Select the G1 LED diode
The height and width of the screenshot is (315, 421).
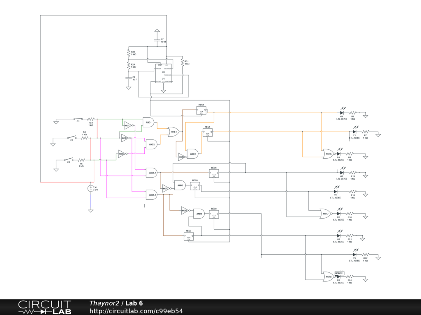(341, 112)
